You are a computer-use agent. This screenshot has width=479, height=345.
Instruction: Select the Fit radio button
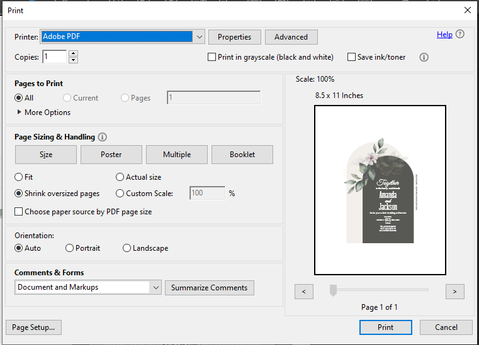(19, 177)
